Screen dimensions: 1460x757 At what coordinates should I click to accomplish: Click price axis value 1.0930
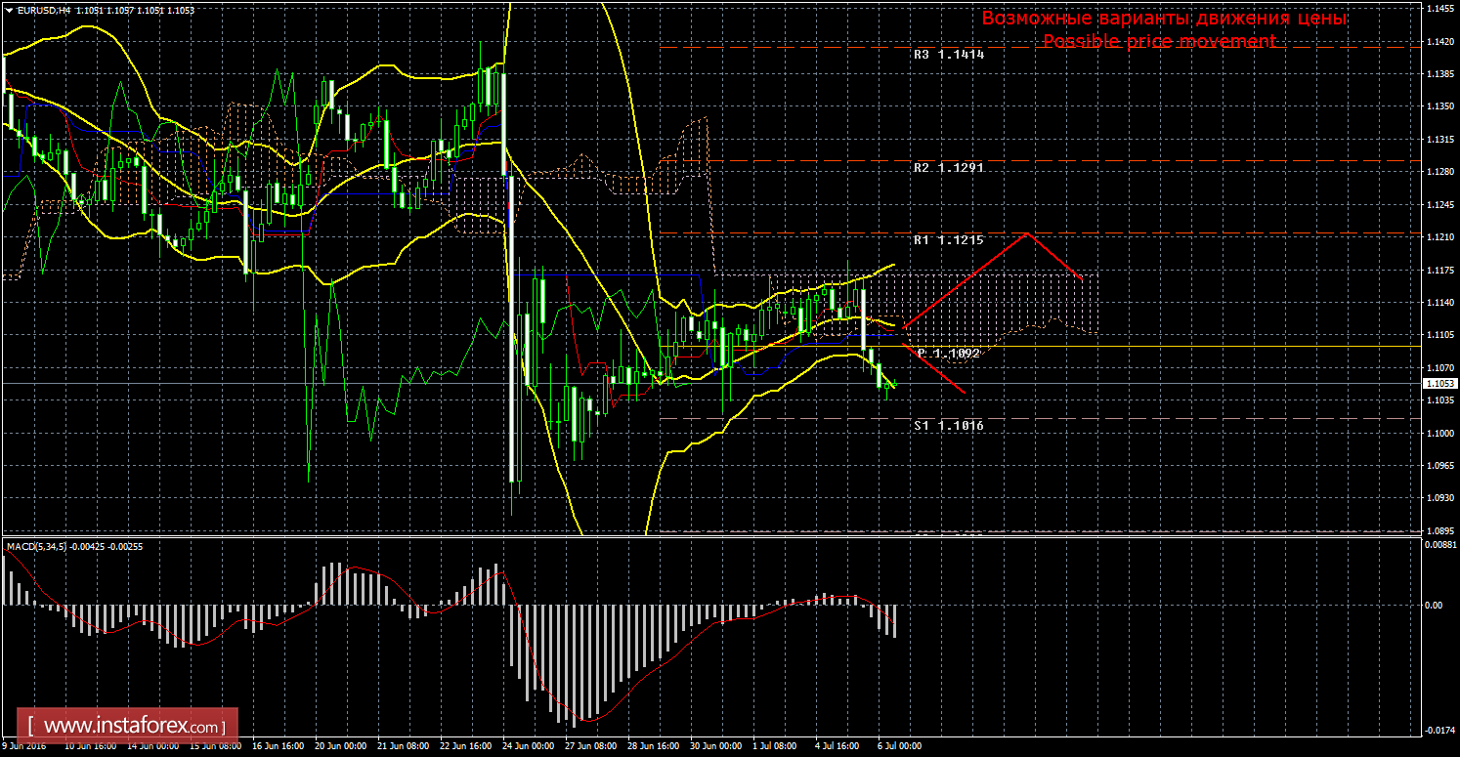pos(1440,498)
